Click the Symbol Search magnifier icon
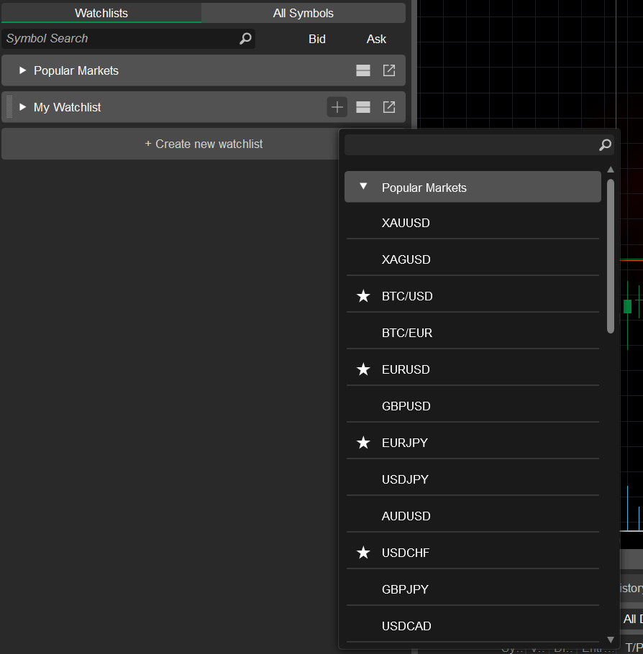This screenshot has width=643, height=654. (245, 39)
